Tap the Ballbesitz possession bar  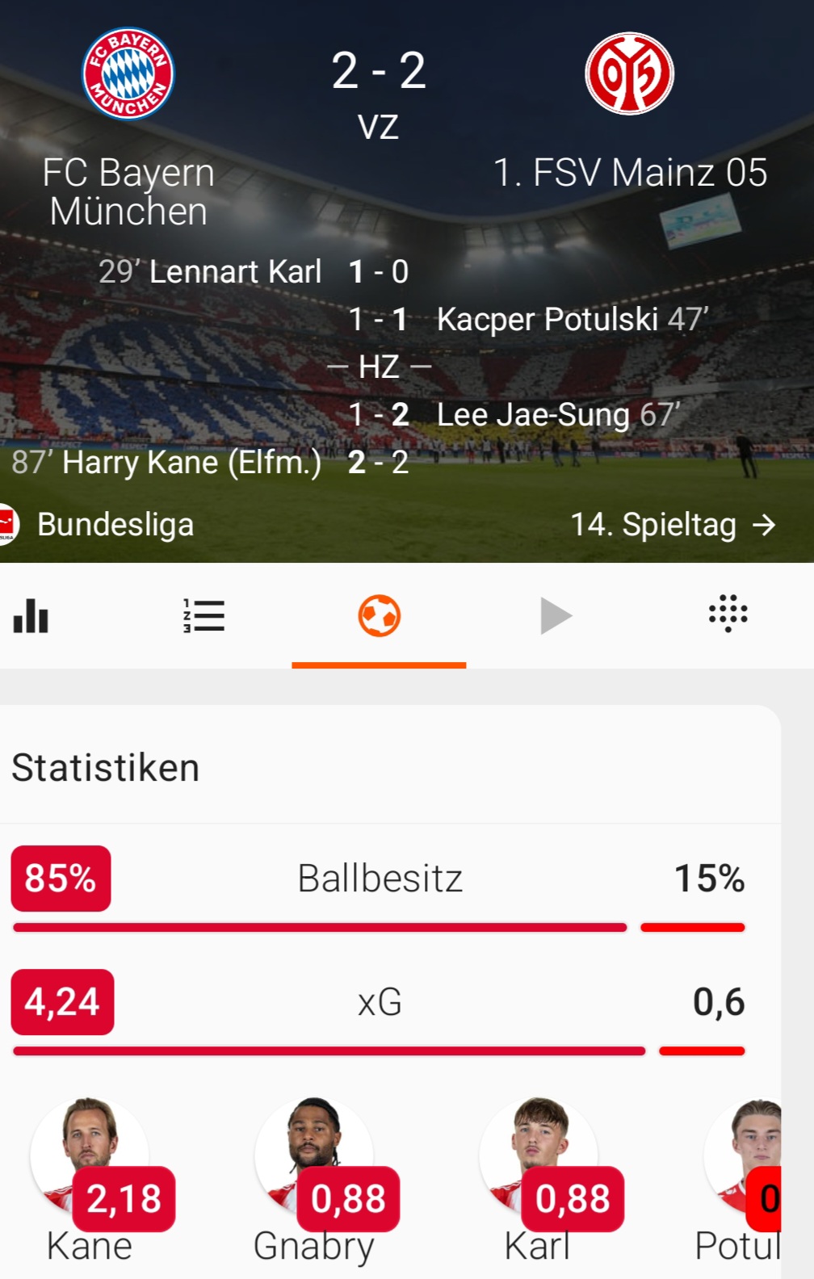(380, 927)
